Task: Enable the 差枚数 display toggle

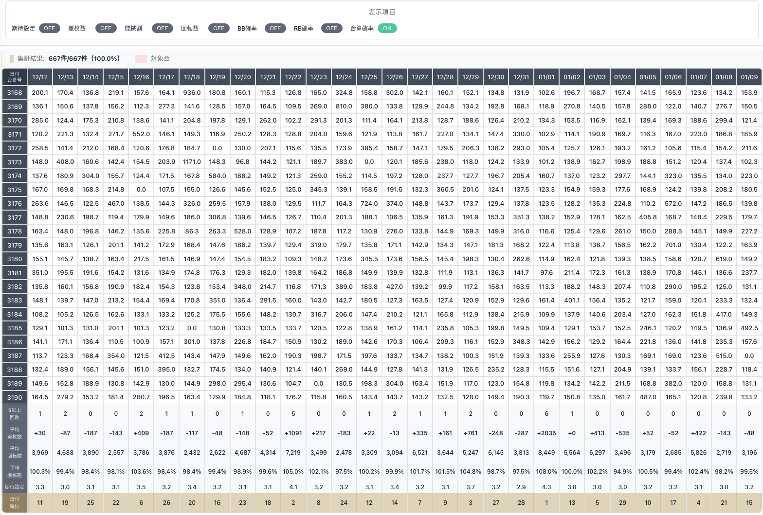Action: coord(106,28)
